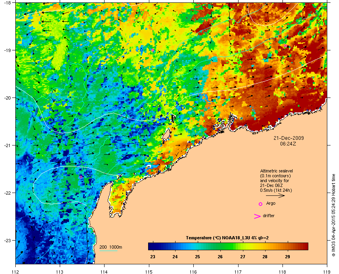Click the longitude axis label '118'
339x274 pixels.
click(x=282, y=272)
